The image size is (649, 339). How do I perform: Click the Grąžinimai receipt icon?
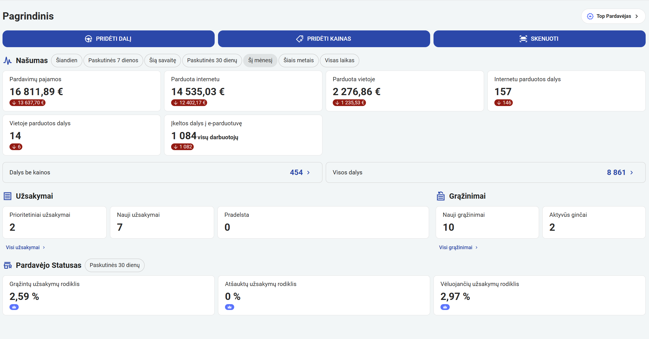[x=441, y=196]
